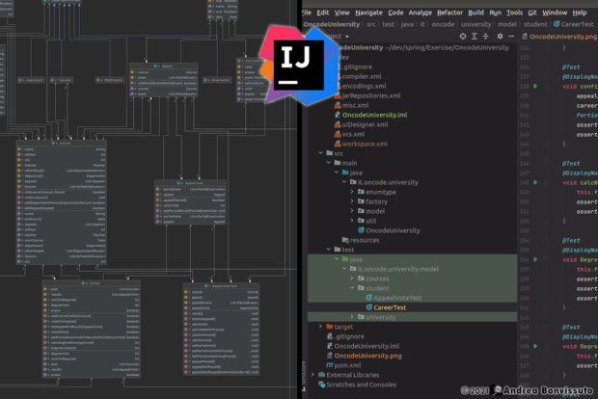Select the model package under it.oncode.university
The height and width of the screenshot is (399, 598).
[375, 211]
